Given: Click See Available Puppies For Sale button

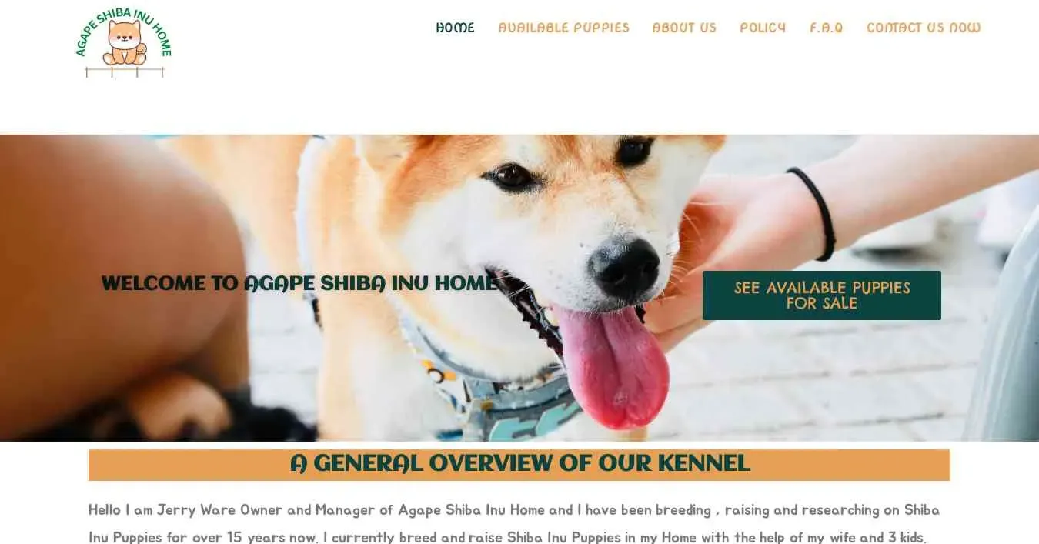Looking at the screenshot, I should pos(821,295).
